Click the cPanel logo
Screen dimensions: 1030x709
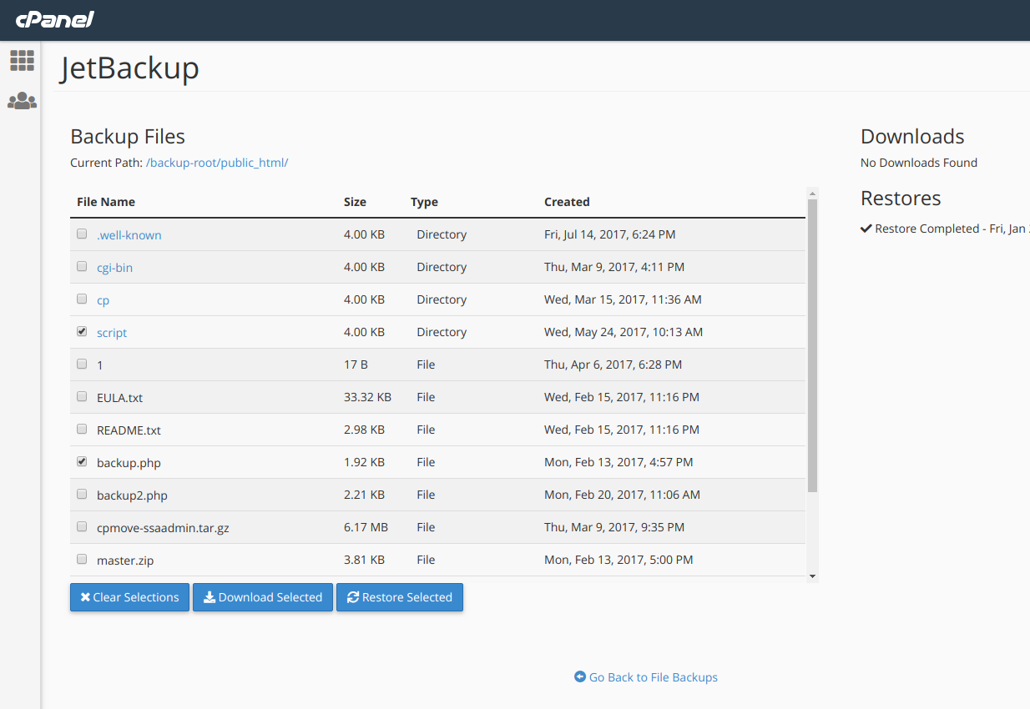pyautogui.click(x=55, y=19)
